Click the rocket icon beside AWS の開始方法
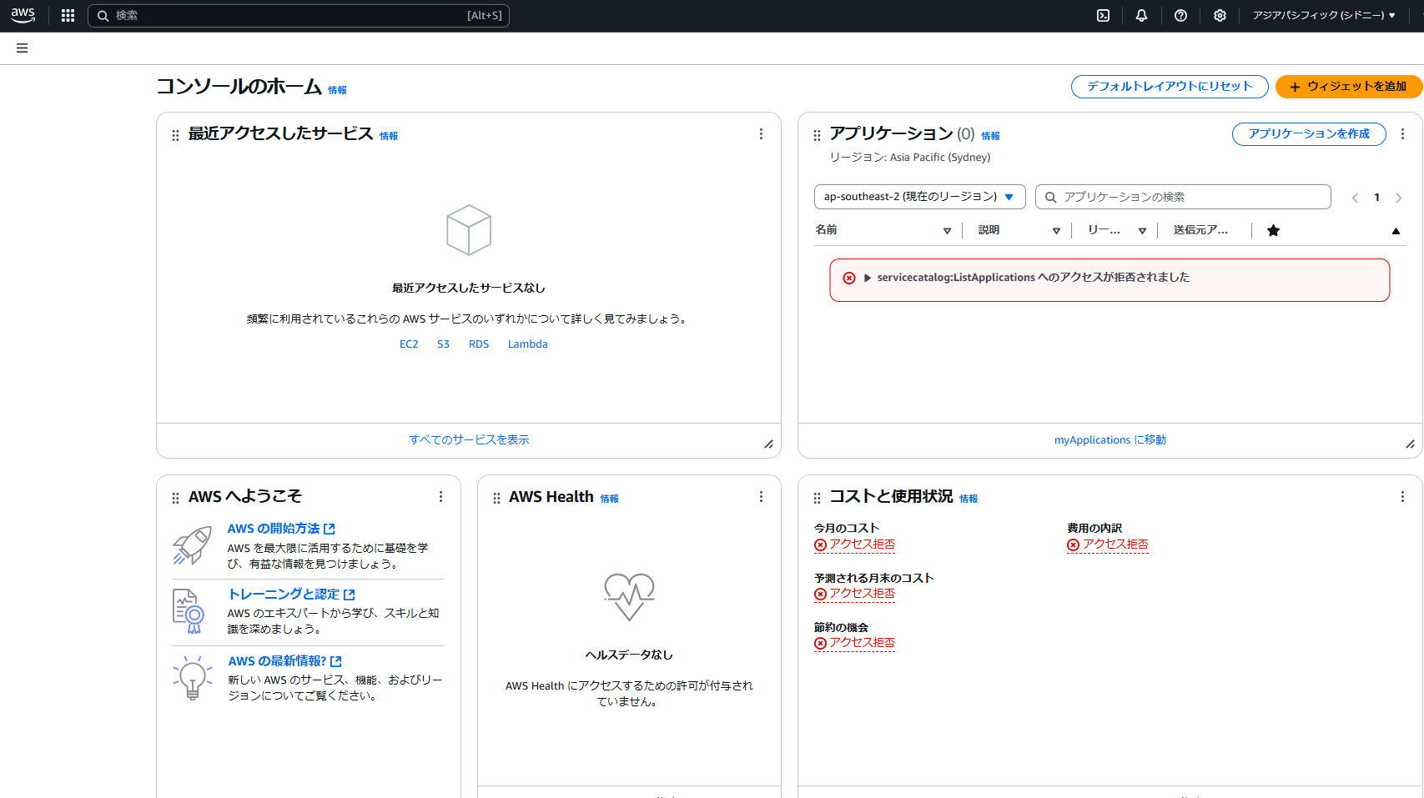 tap(192, 546)
